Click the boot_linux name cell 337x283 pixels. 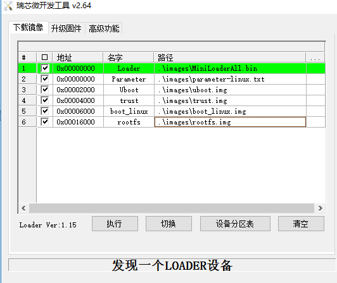tap(129, 111)
